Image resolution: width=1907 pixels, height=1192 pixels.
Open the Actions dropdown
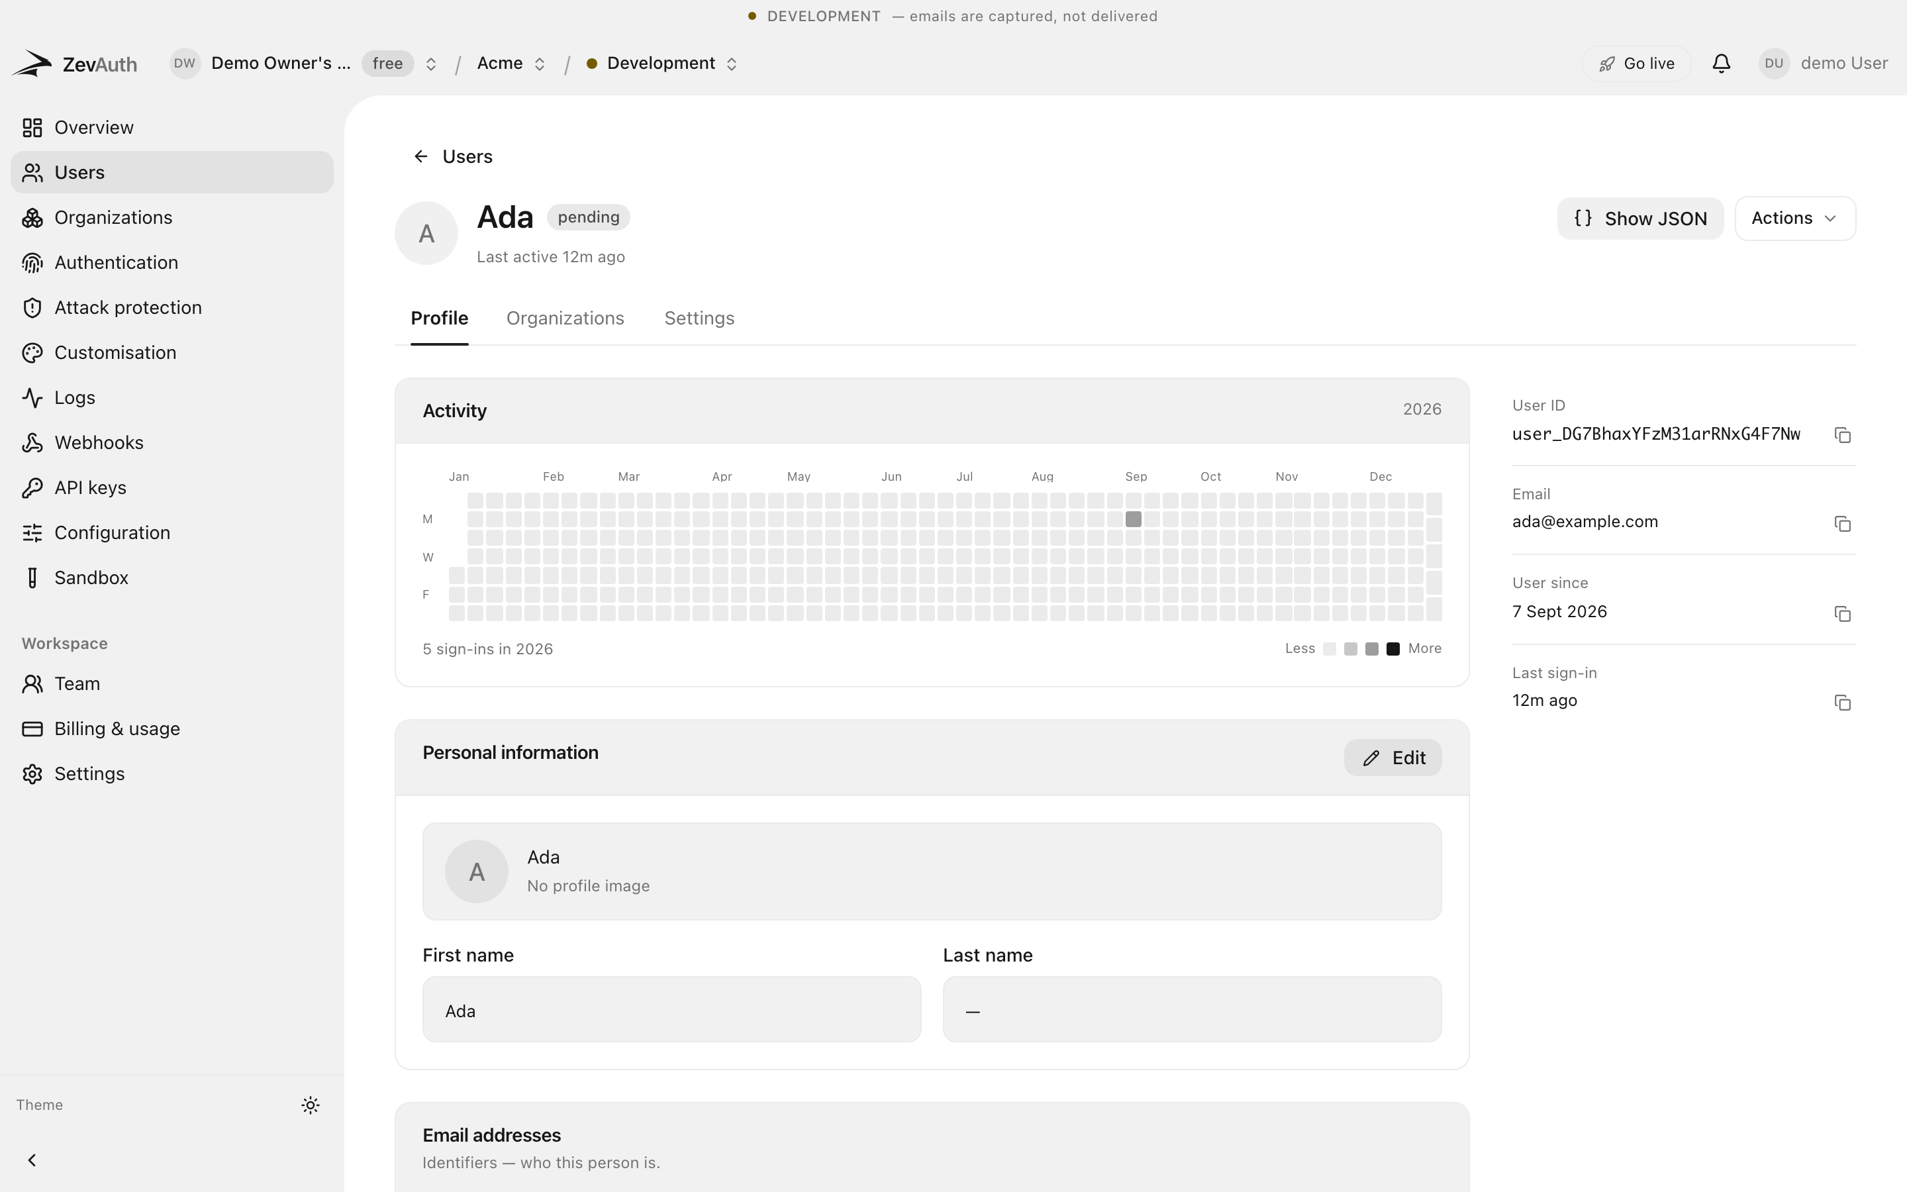[1795, 219]
